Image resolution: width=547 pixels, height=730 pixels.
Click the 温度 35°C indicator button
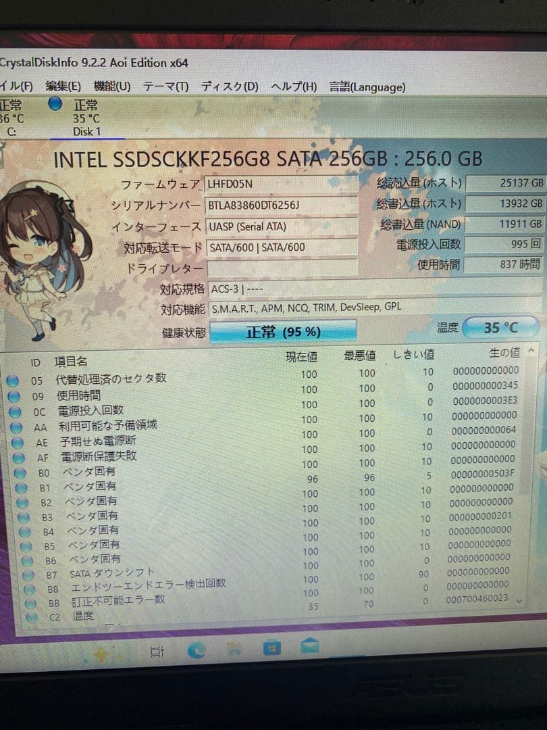coord(500,327)
